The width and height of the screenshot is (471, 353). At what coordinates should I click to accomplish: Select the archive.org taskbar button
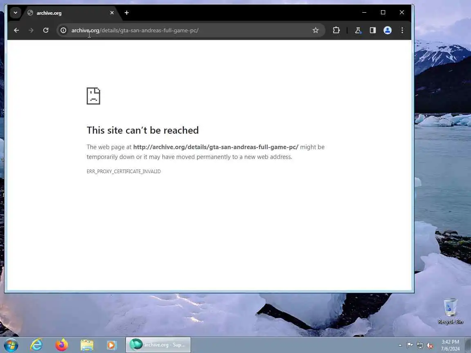(158, 345)
